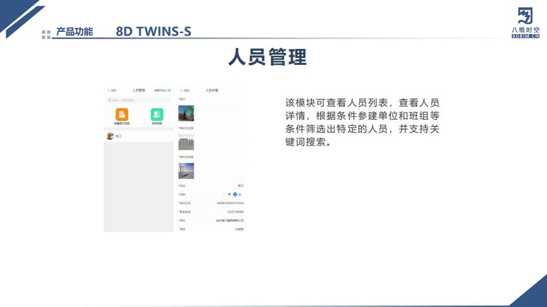Select the checked 女 gender radio button
The image size is (547, 307).
235,194
